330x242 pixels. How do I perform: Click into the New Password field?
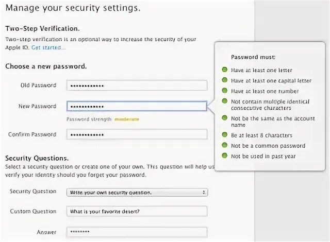coord(137,107)
